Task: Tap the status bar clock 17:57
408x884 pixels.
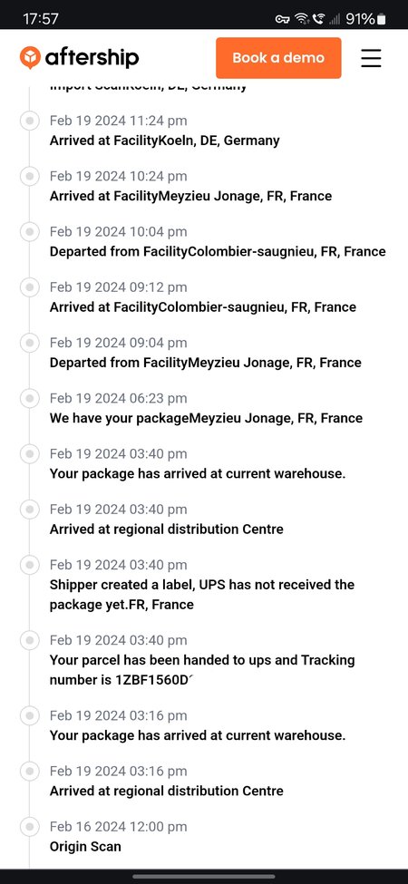Action: click(41, 19)
